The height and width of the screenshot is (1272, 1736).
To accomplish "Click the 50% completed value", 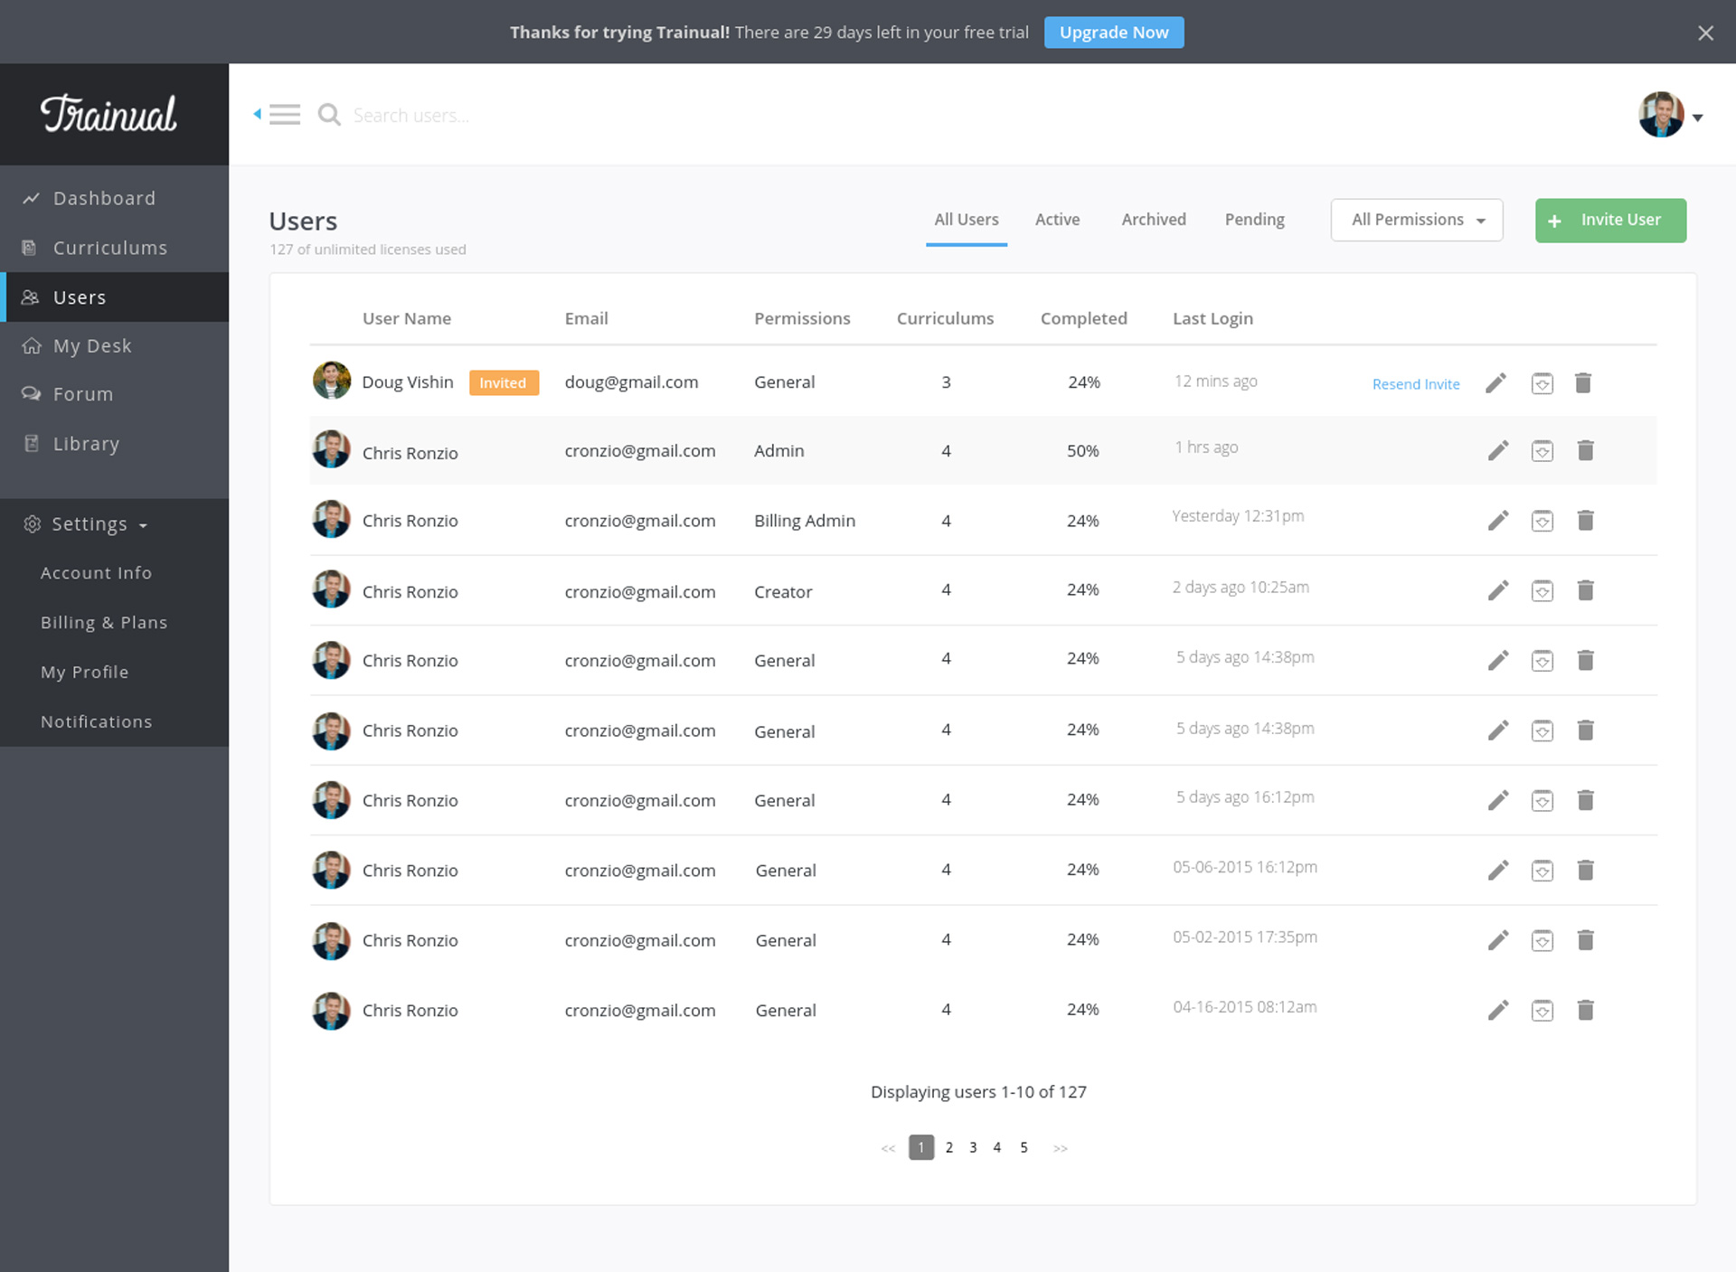I will pyautogui.click(x=1082, y=450).
